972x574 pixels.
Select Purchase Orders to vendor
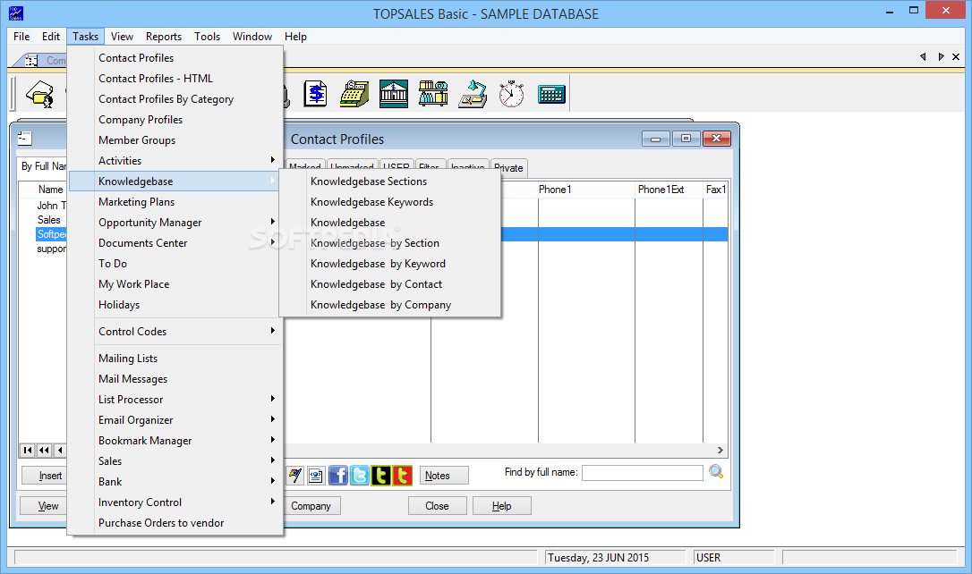175,523
